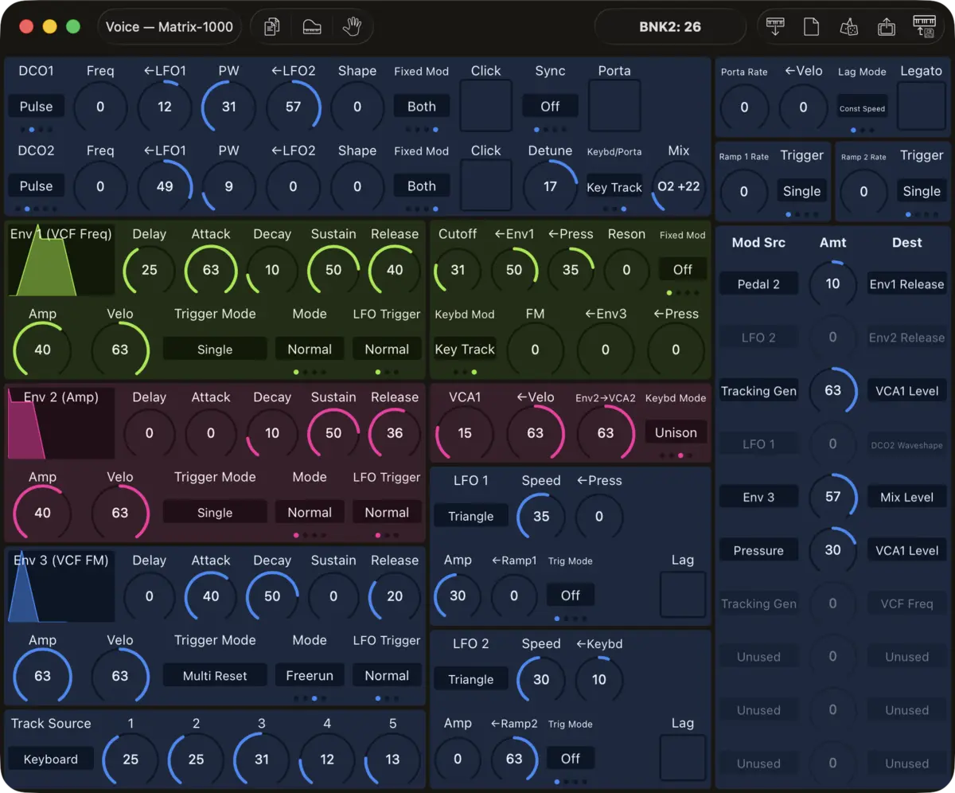Open the Keybd Mod Key Track selector

pyautogui.click(x=466, y=350)
